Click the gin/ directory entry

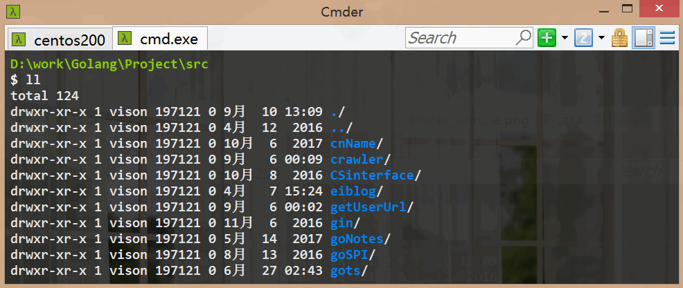tap(346, 223)
